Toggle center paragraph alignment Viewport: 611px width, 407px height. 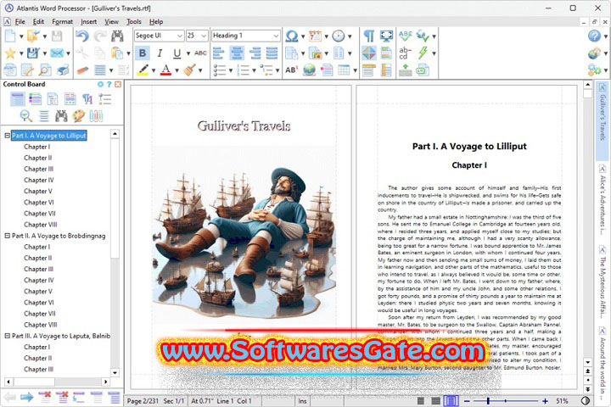tap(237, 53)
